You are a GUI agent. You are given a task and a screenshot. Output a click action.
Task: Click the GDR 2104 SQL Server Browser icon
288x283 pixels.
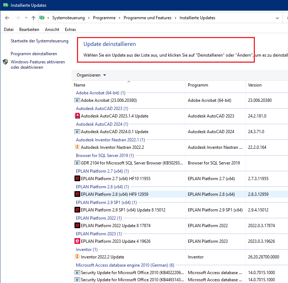pos(77,163)
